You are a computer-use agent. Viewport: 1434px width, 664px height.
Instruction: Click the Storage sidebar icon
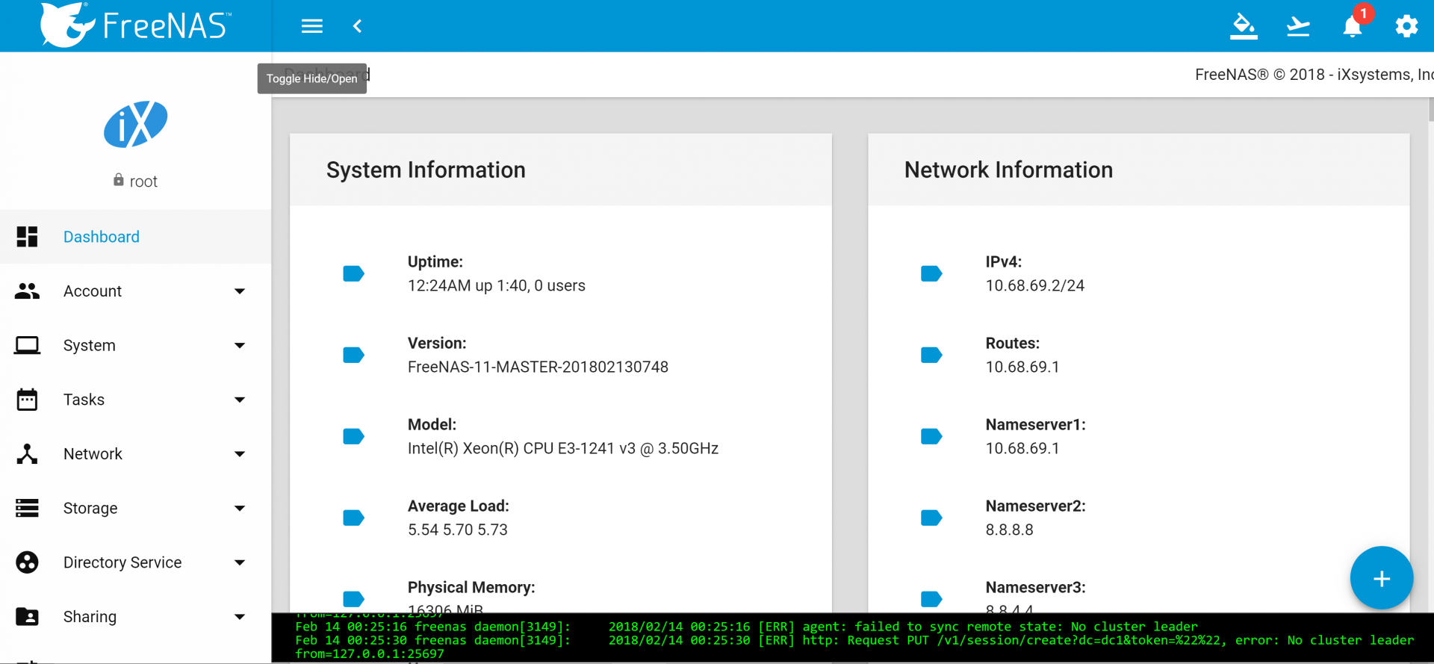coord(28,509)
